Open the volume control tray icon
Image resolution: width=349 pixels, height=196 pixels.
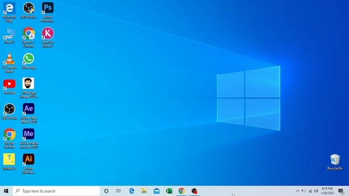[316, 191]
